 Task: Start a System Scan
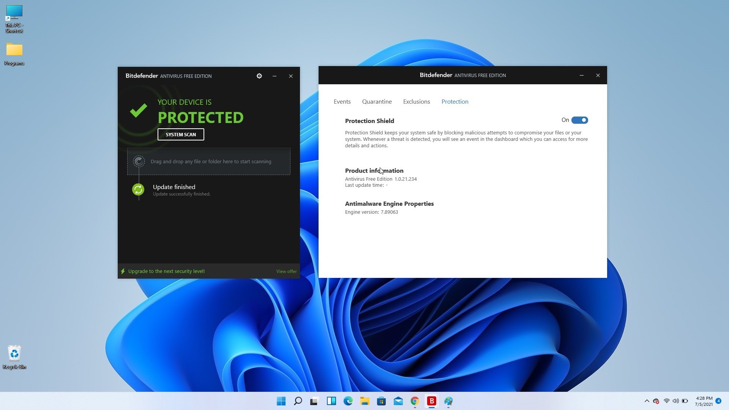(x=181, y=134)
